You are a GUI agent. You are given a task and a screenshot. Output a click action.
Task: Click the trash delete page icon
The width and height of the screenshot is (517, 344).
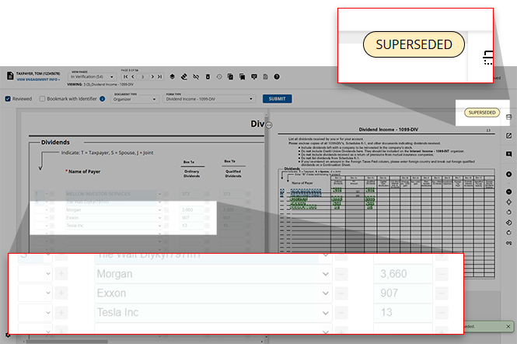[208, 76]
